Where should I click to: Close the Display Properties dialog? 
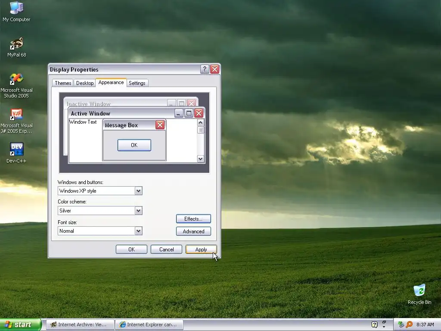(214, 69)
